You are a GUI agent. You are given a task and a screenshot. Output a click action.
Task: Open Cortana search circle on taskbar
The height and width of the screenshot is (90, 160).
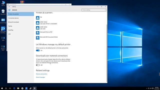point(6,88)
